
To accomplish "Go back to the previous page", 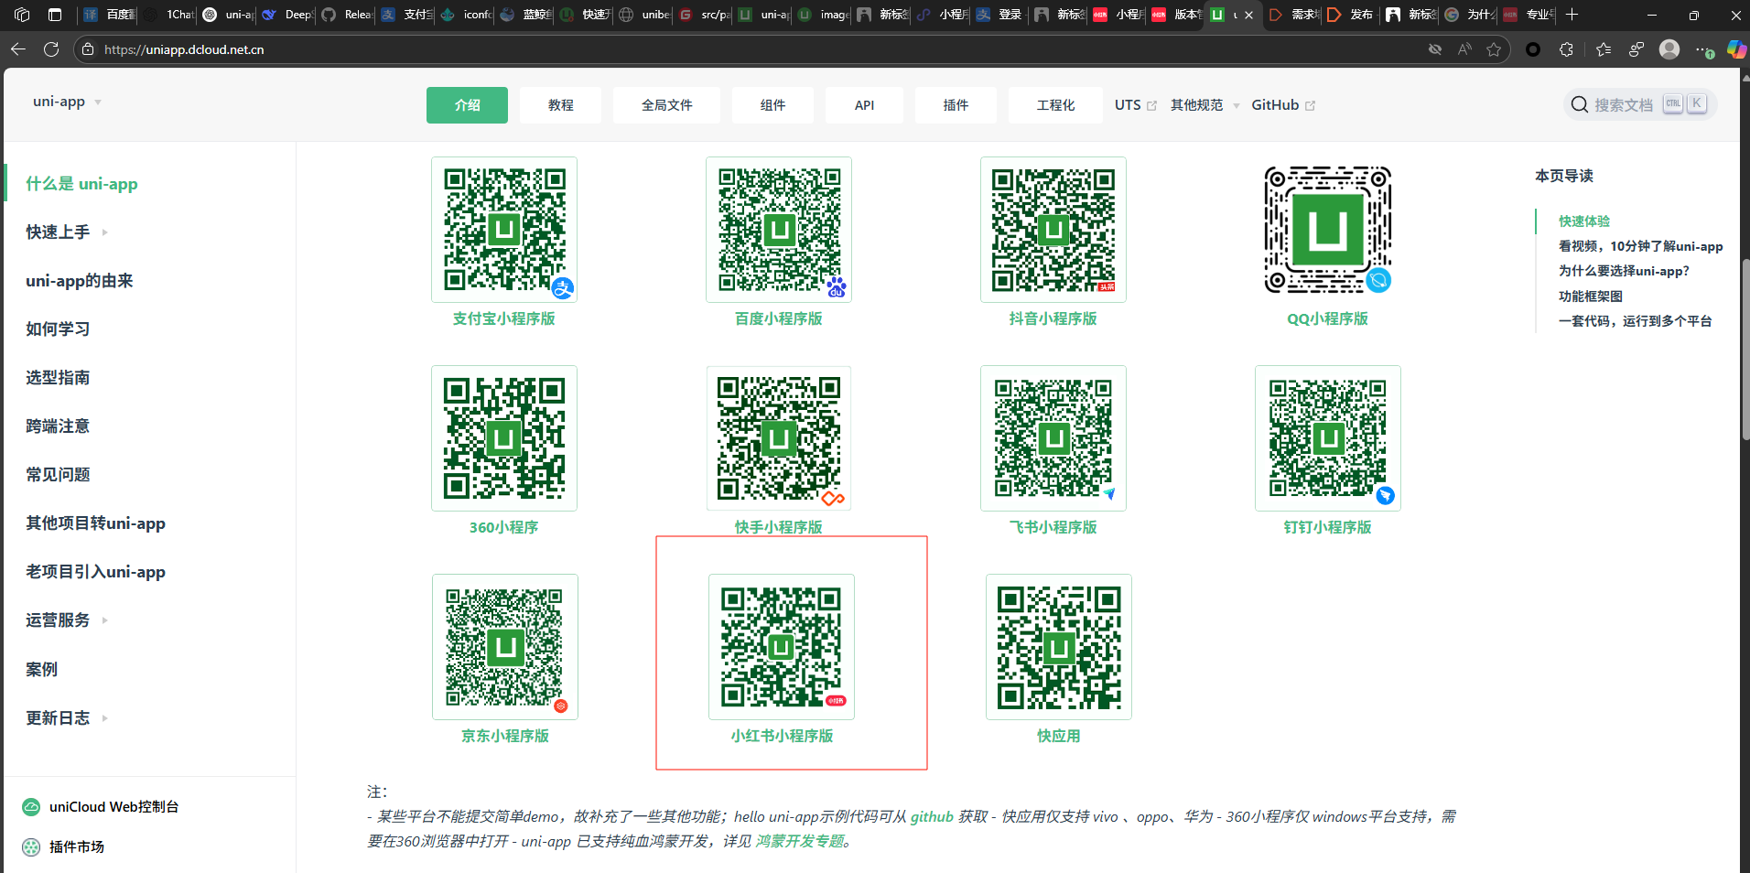I will pos(18,49).
